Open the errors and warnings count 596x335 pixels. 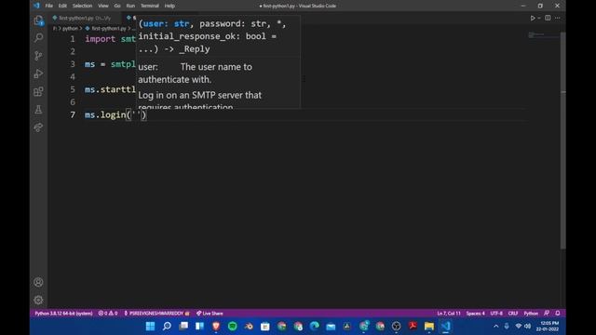pyautogui.click(x=108, y=314)
